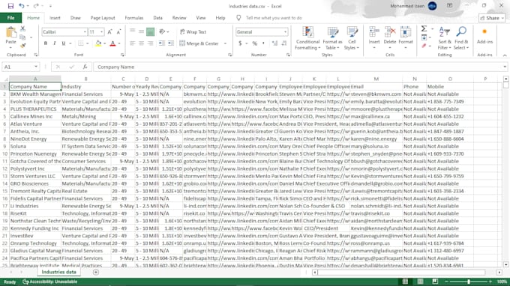Click the Save icon in title bar
The image size is (510, 286).
click(x=10, y=6)
